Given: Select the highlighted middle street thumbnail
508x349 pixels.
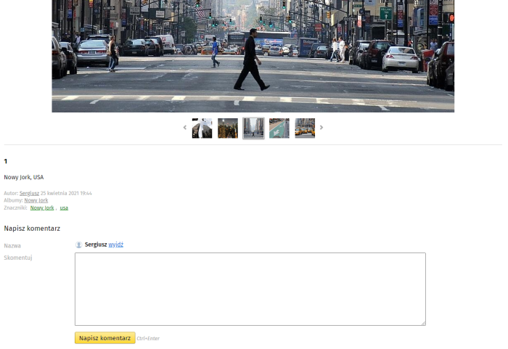Looking at the screenshot, I should 253,128.
